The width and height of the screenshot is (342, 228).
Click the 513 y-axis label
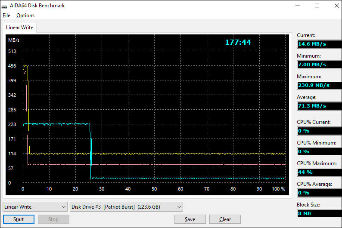(x=12, y=51)
